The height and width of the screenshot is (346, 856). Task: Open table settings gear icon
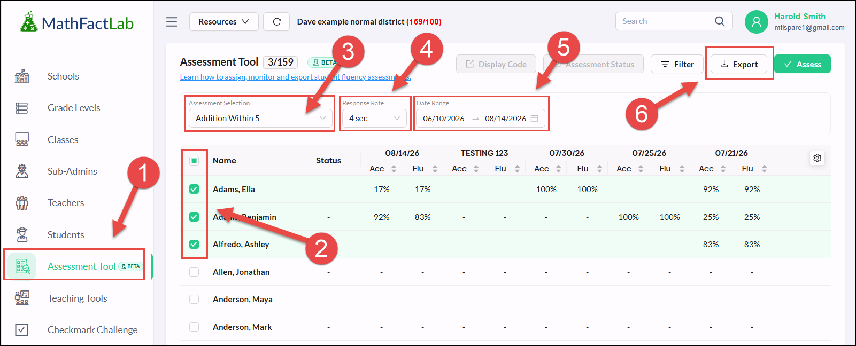pos(817,158)
